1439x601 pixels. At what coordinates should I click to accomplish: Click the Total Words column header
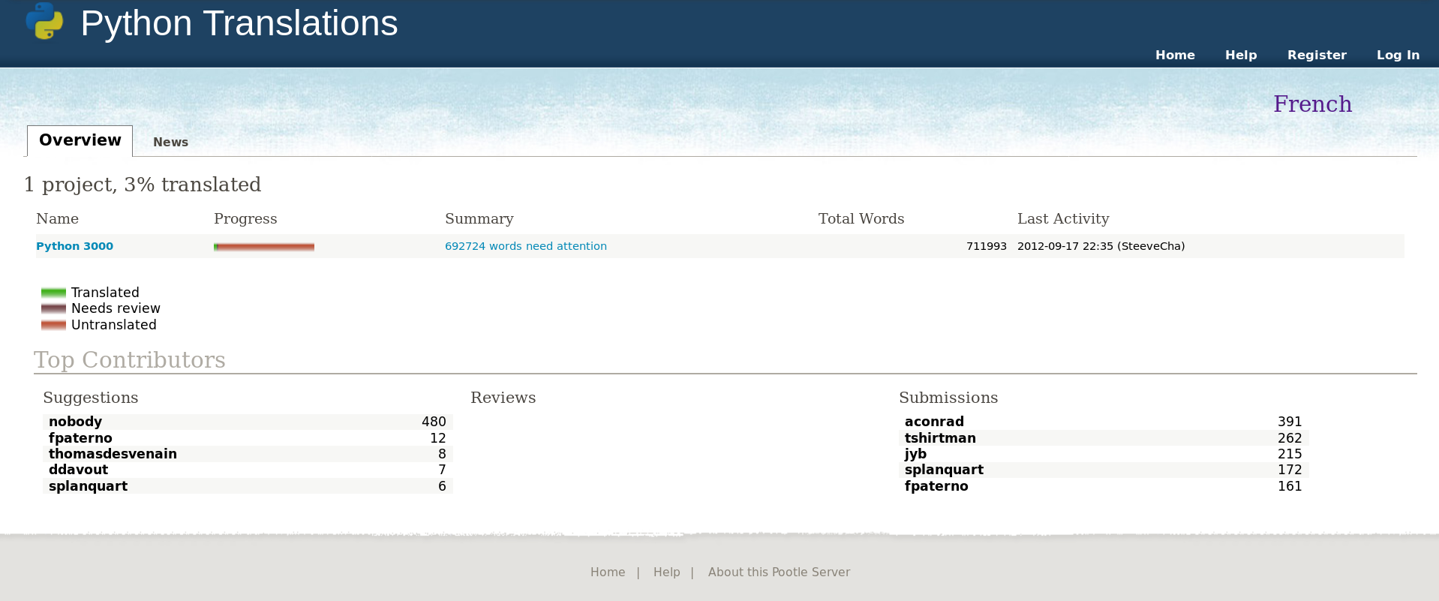click(x=861, y=218)
